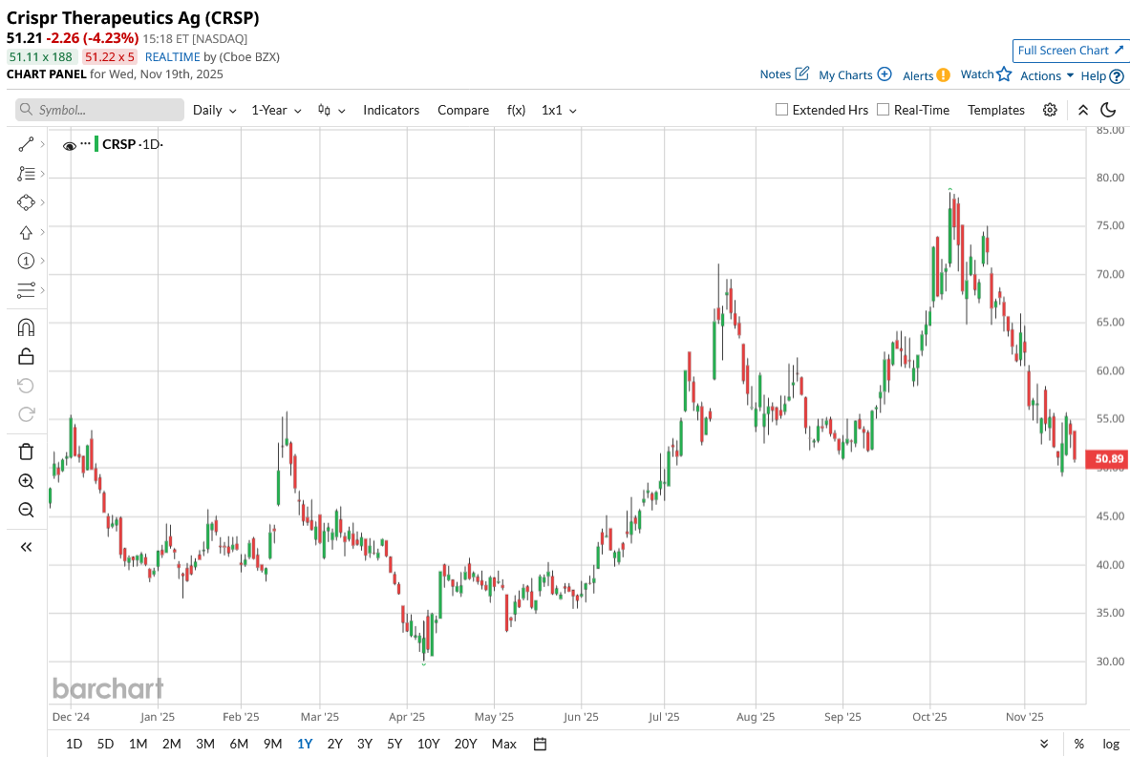
Task: Zoom out with magnifier minus
Action: pyautogui.click(x=26, y=510)
